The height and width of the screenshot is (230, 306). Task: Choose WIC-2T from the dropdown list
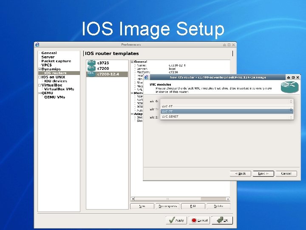[227, 111]
